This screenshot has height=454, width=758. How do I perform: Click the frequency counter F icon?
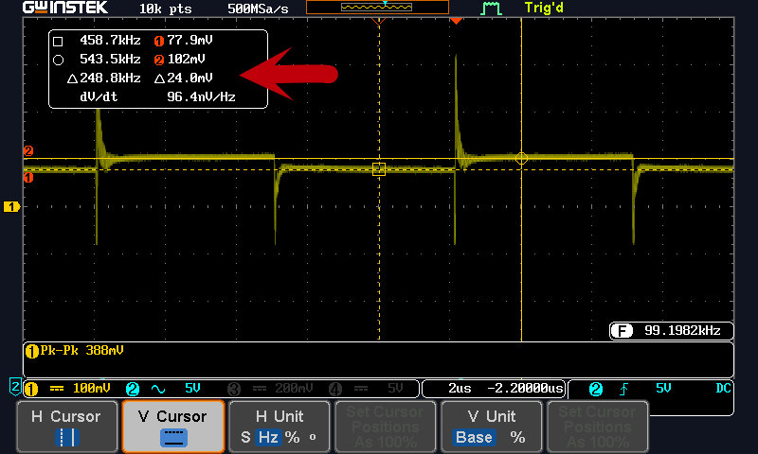[622, 331]
